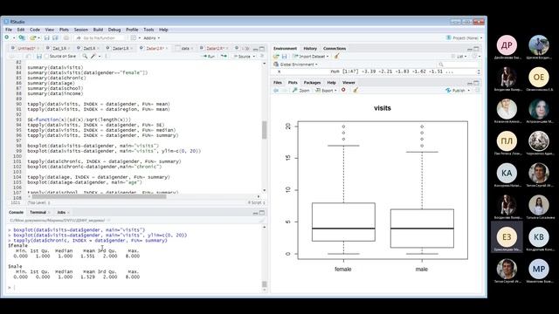Image resolution: width=559 pixels, height=314 pixels.
Task: Open the Project (None) dropdown
Action: point(465,38)
